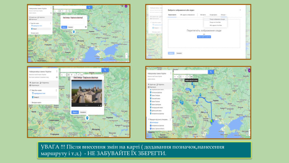Open the purple account avatar in the top-left map

126,6
